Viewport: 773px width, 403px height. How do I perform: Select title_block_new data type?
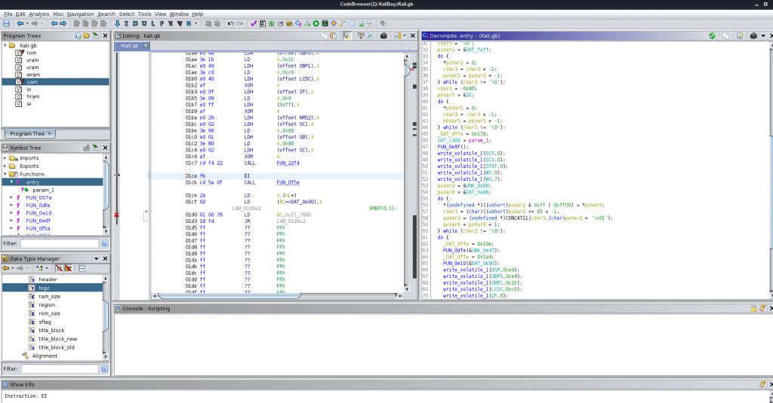point(57,339)
